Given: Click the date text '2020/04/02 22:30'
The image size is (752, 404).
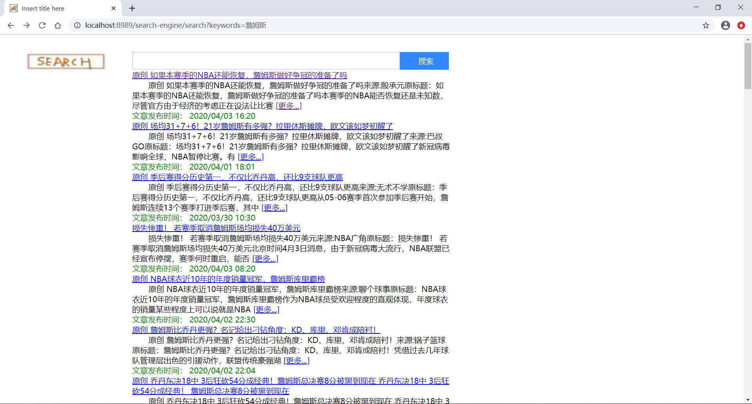Looking at the screenshot, I should point(222,320).
